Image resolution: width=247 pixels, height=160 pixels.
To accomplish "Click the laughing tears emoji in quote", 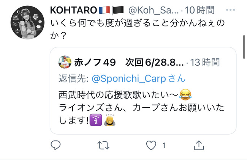I will tap(185, 95).
